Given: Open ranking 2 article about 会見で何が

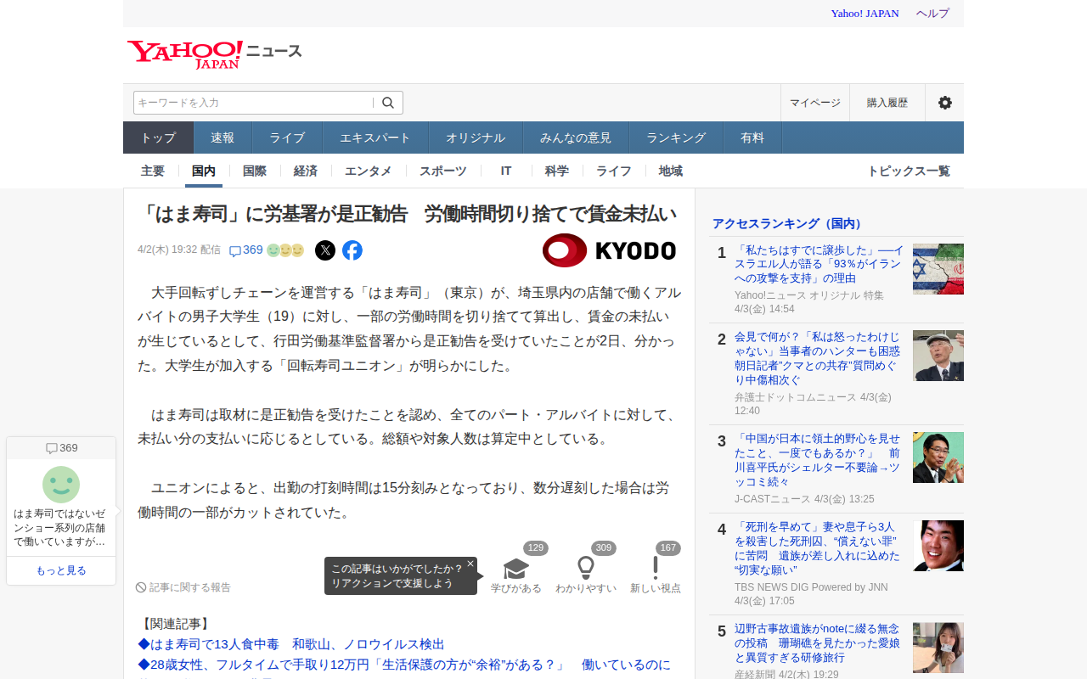Looking at the screenshot, I should coord(819,358).
